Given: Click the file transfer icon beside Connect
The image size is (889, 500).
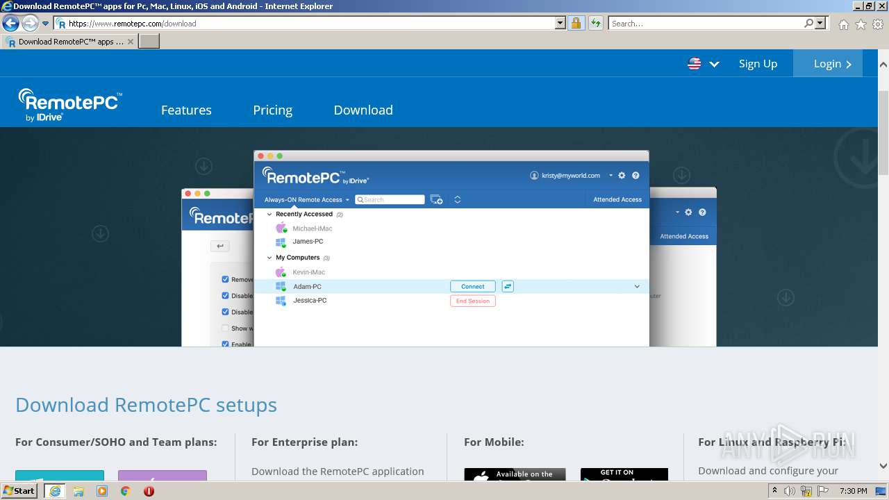Looking at the screenshot, I should tap(508, 286).
